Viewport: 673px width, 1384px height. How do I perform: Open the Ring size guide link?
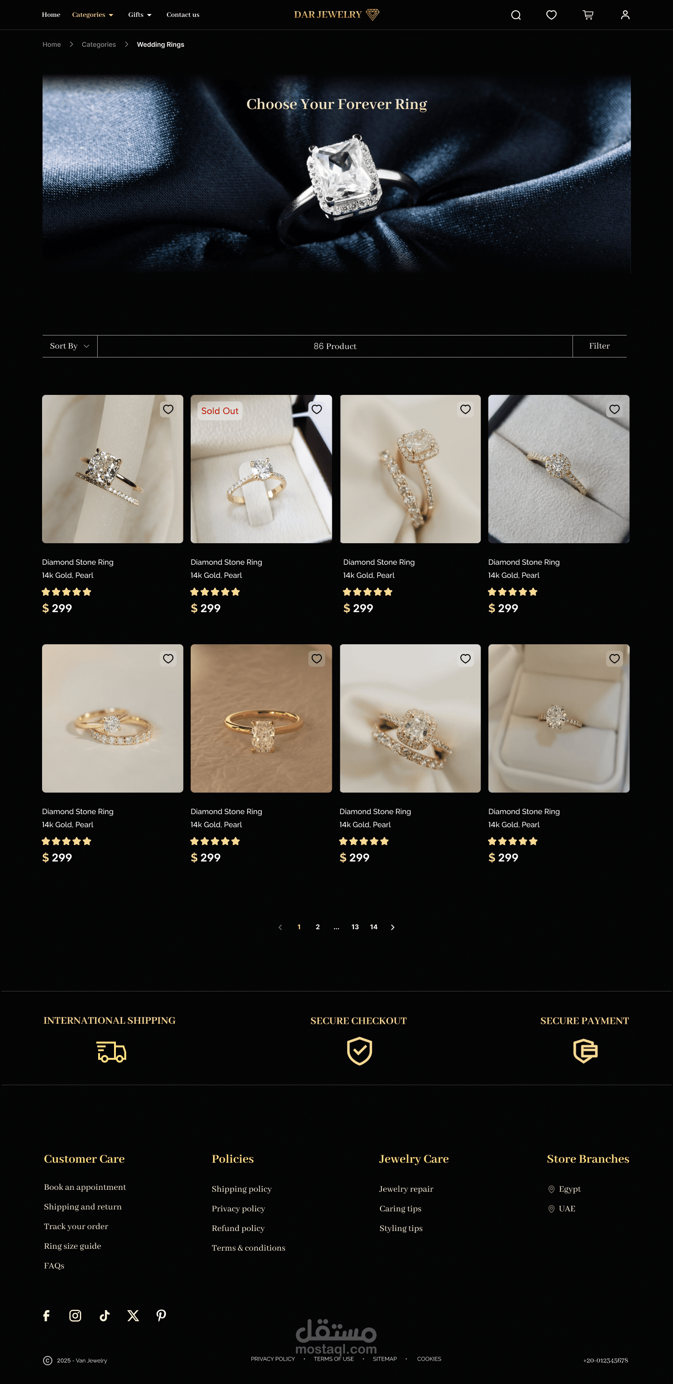(72, 1246)
